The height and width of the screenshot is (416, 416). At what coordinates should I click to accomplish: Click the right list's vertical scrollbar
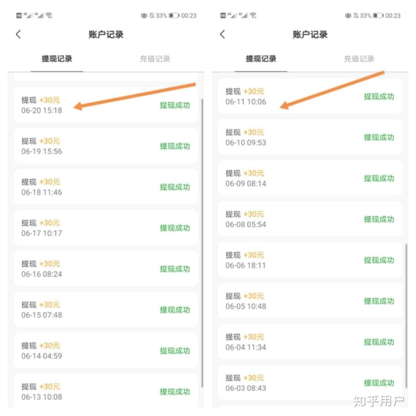point(406,316)
